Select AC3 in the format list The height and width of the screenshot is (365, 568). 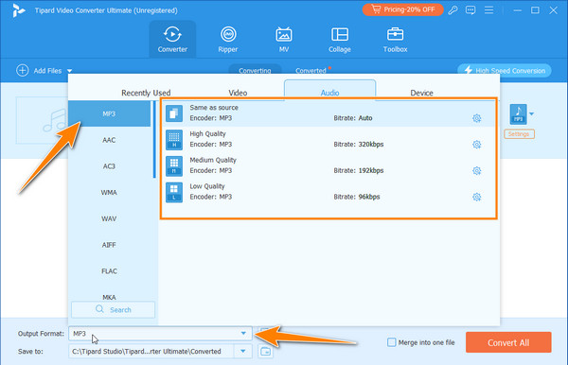tap(109, 166)
